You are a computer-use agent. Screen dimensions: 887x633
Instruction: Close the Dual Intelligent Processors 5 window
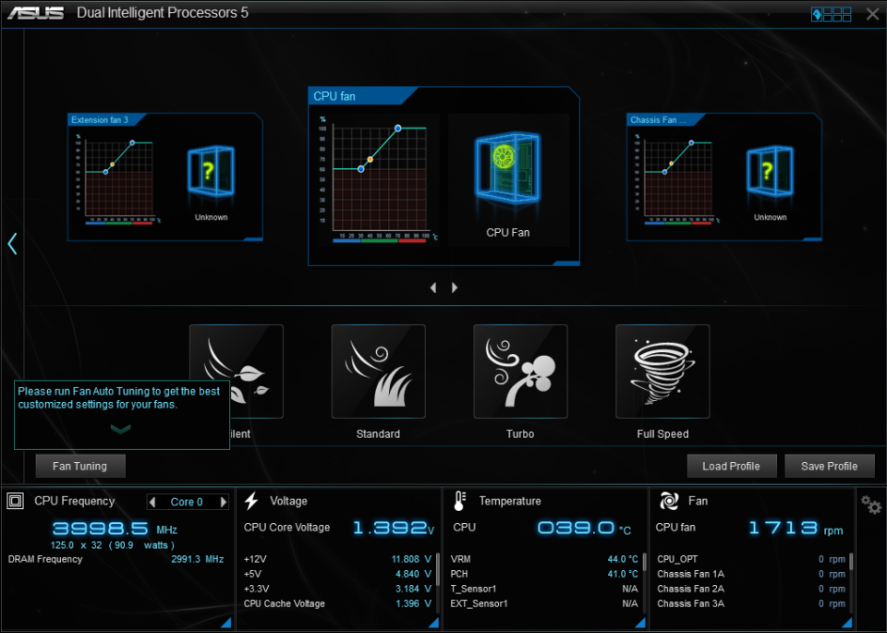point(872,14)
